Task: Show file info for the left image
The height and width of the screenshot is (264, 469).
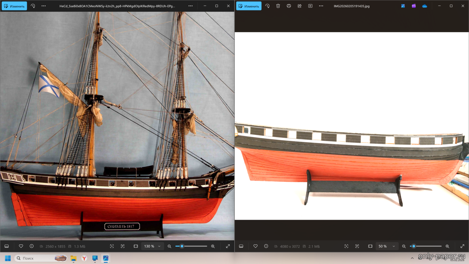Action: (32, 246)
